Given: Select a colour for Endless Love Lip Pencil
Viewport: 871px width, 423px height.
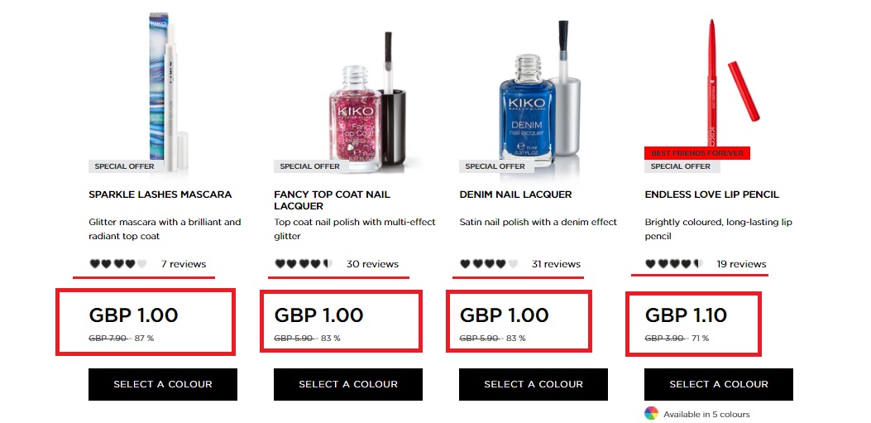Looking at the screenshot, I should 719,384.
